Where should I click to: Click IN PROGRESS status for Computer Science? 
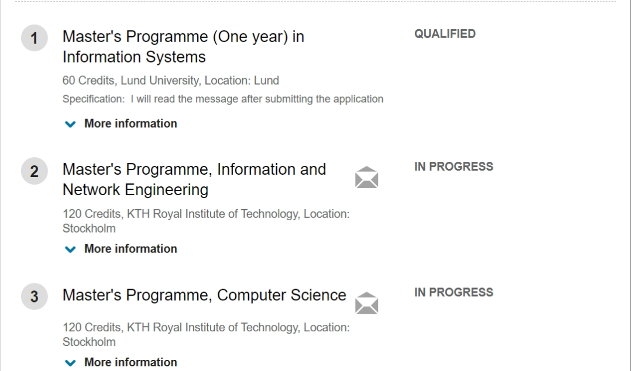(x=454, y=292)
